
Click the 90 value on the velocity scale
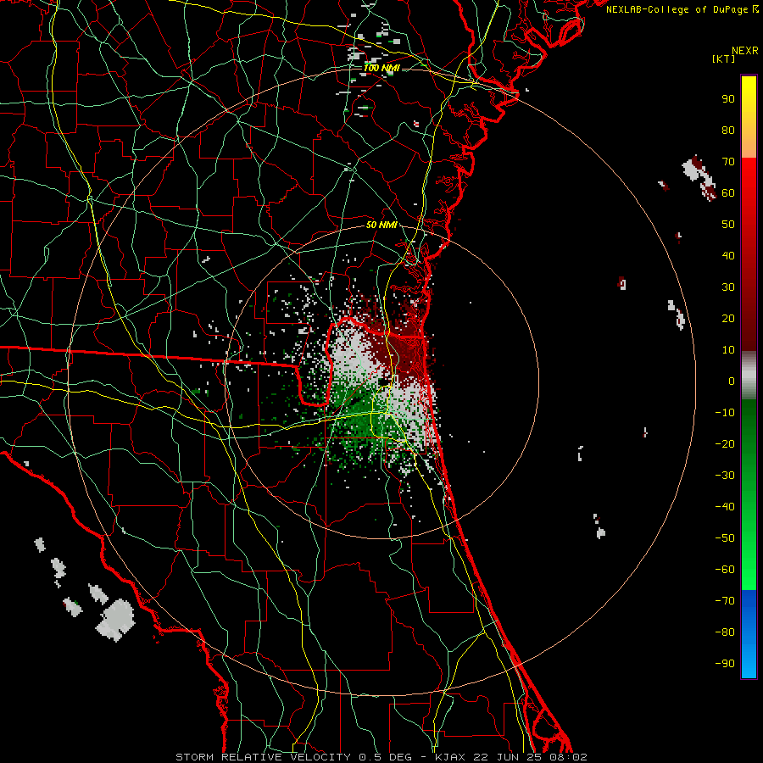tap(728, 99)
